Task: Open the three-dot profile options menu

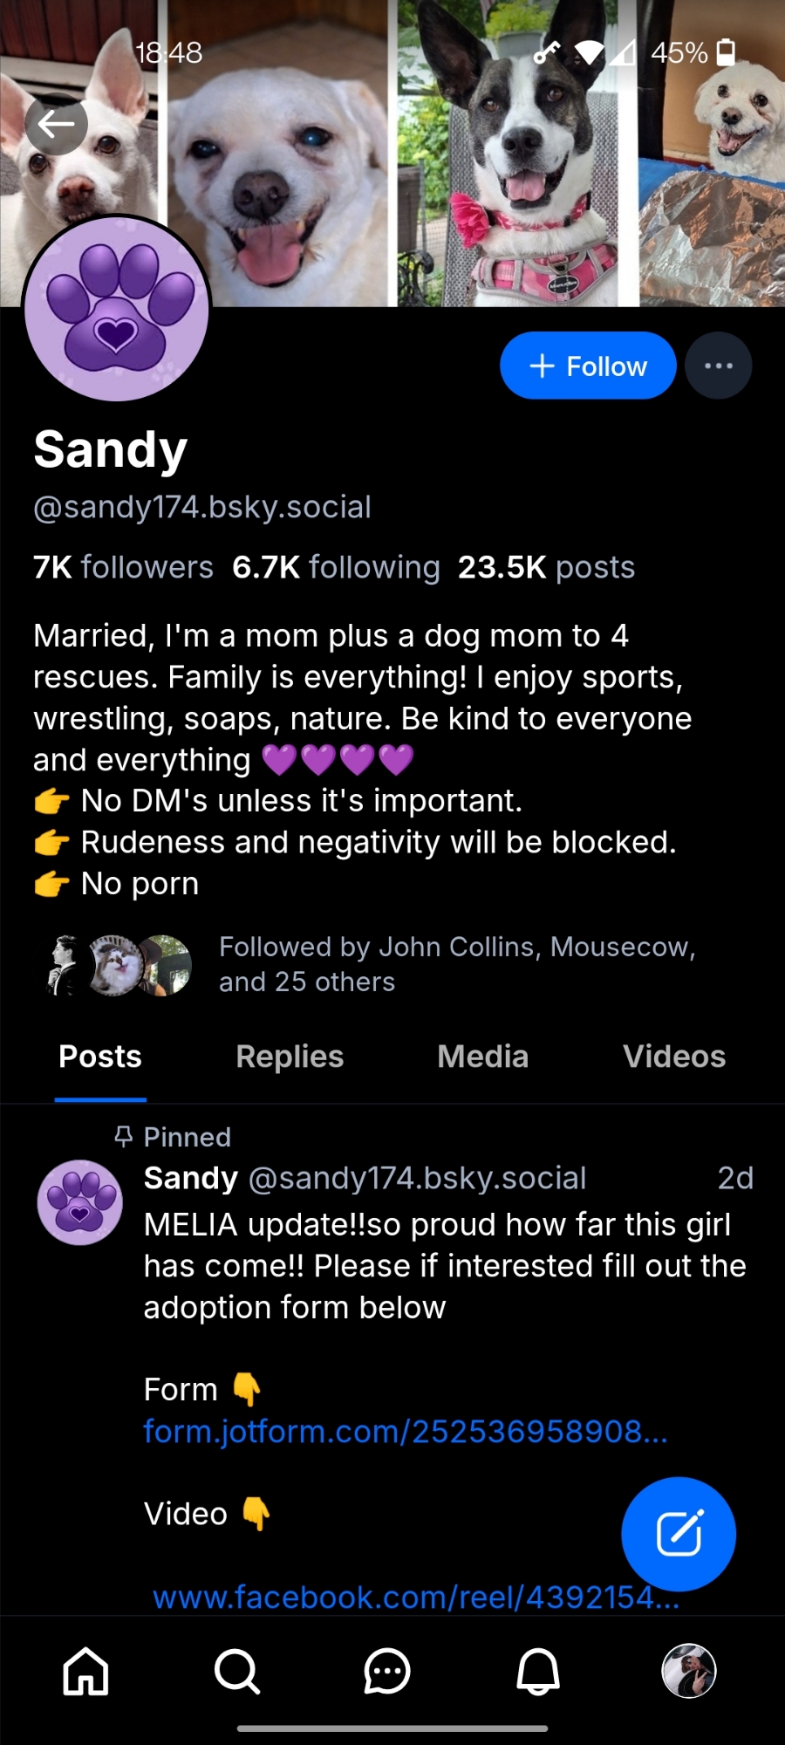Action: click(718, 366)
